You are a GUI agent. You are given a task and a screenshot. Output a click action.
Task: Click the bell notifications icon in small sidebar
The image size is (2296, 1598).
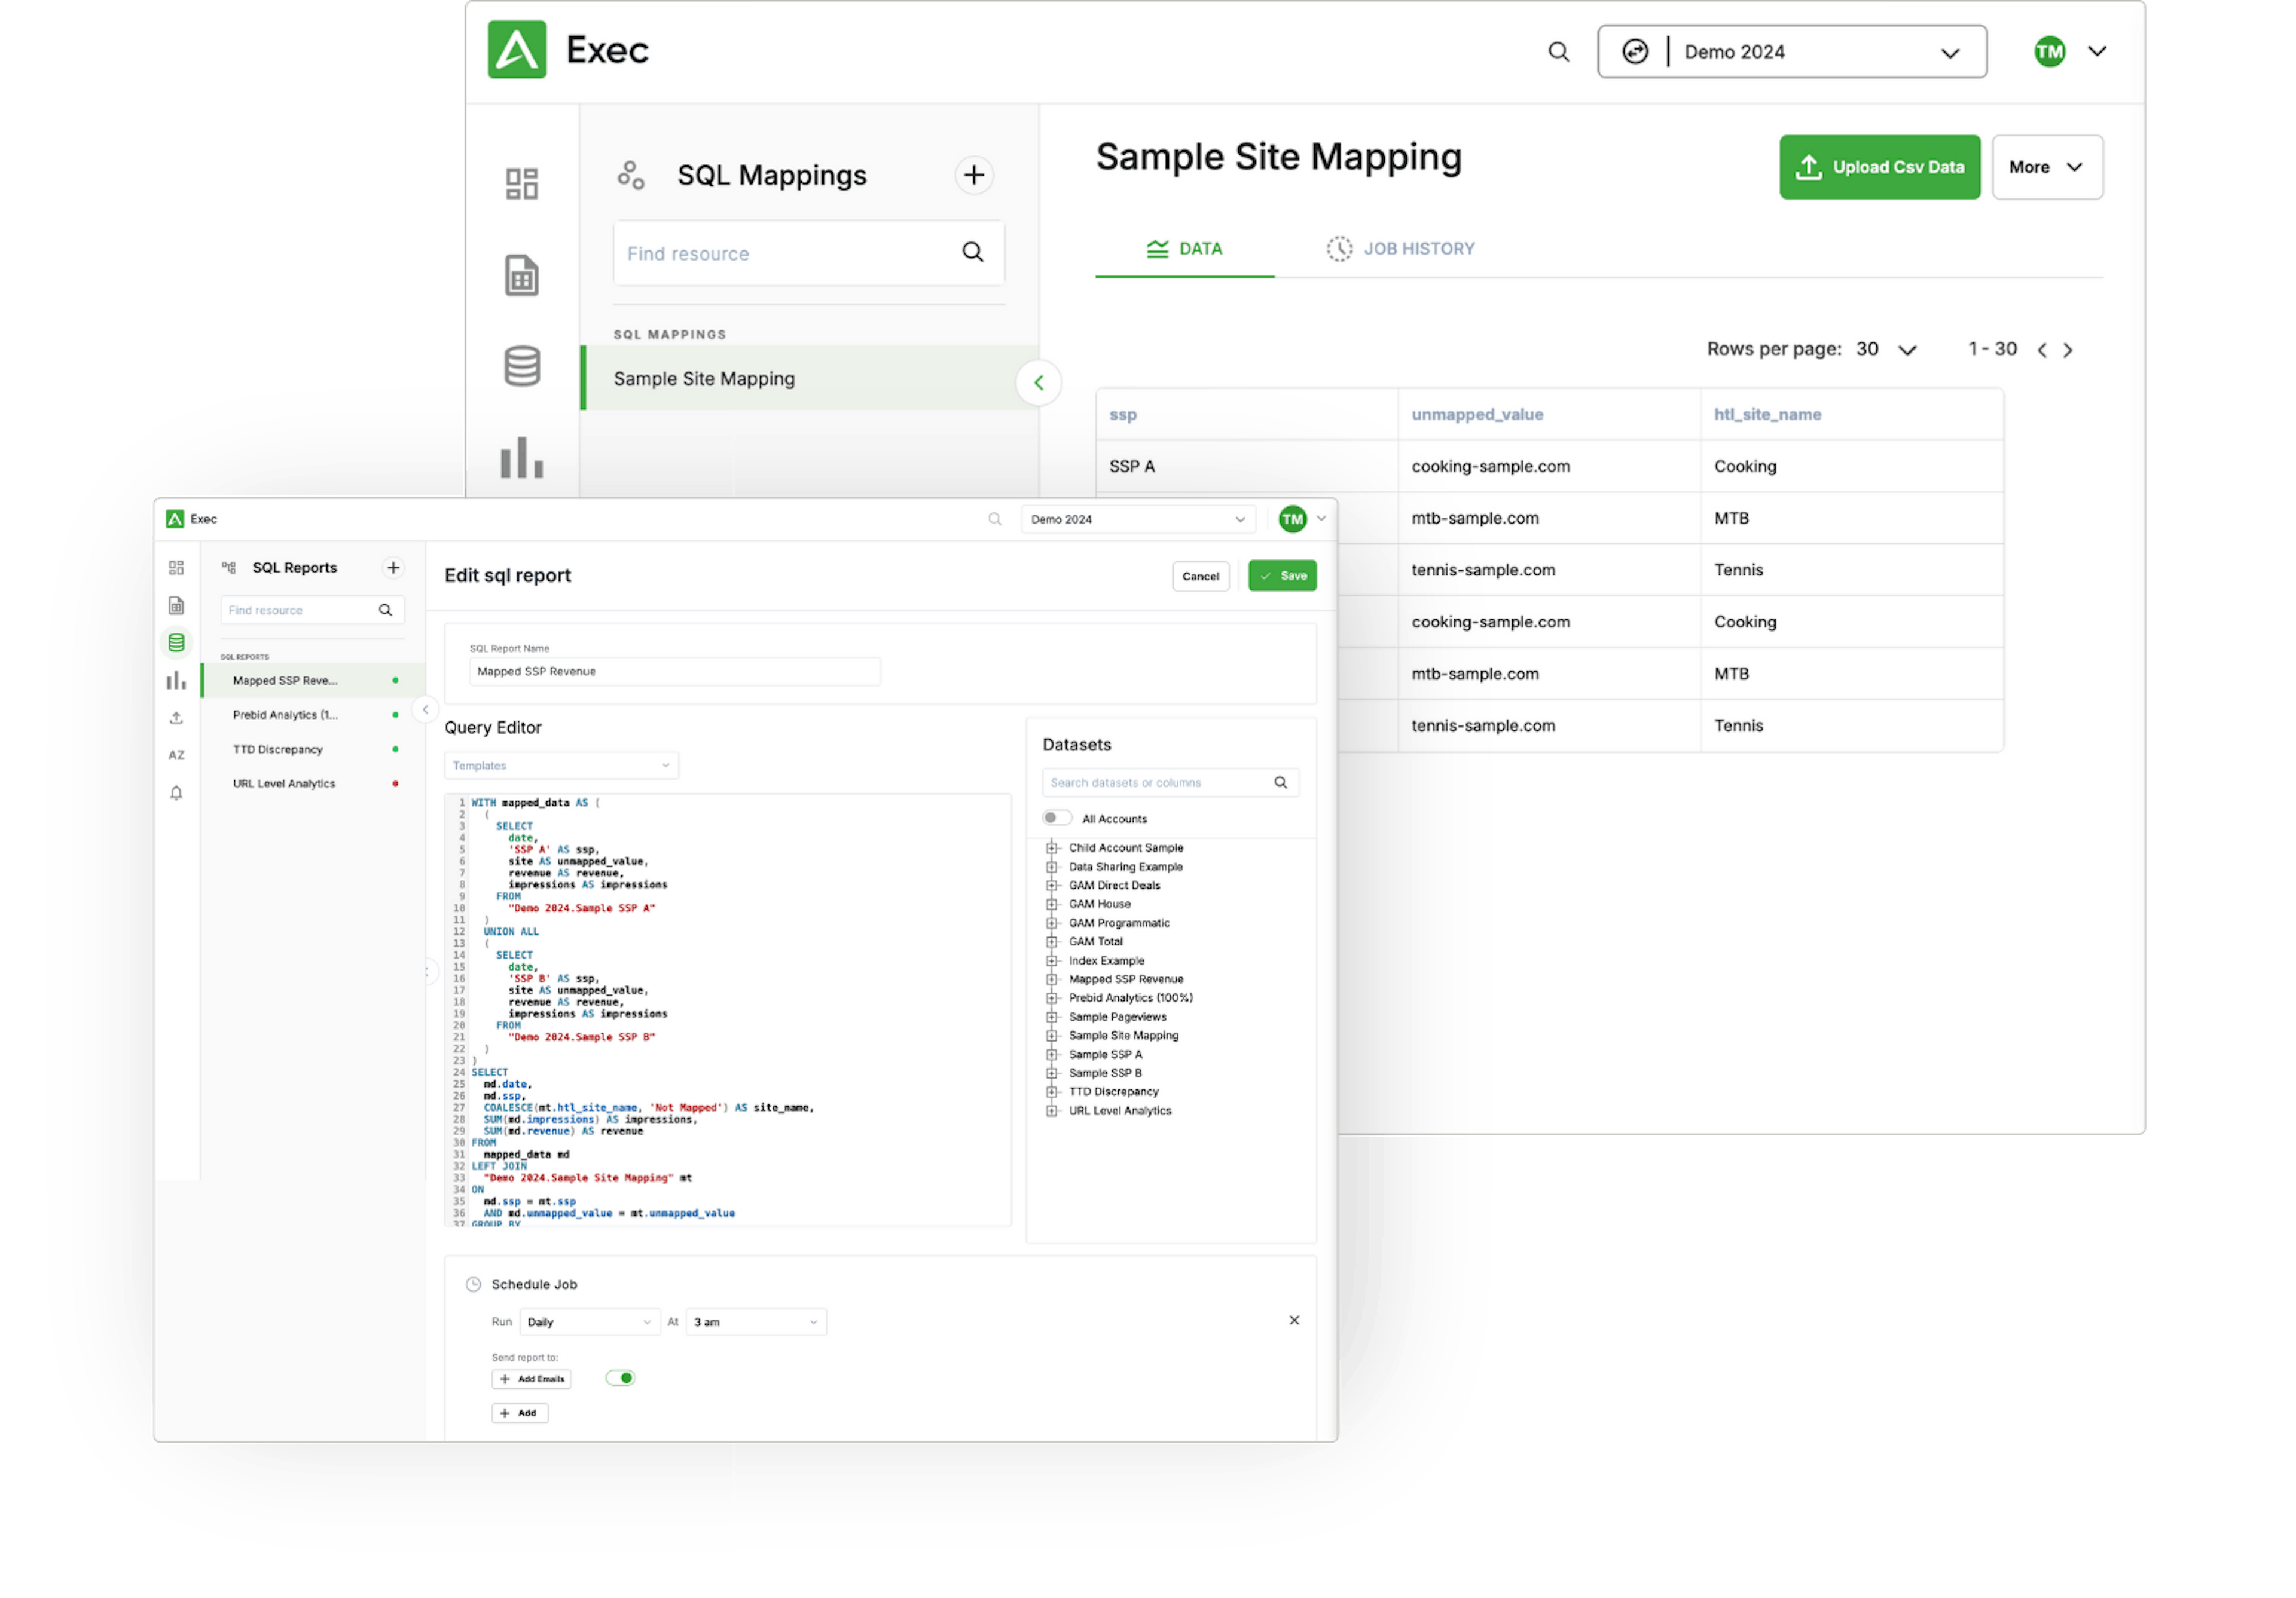176,794
